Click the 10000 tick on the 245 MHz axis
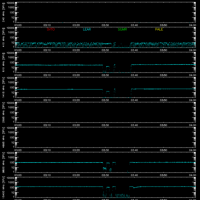The height and width of the screenshot is (200, 200). [10, 3]
